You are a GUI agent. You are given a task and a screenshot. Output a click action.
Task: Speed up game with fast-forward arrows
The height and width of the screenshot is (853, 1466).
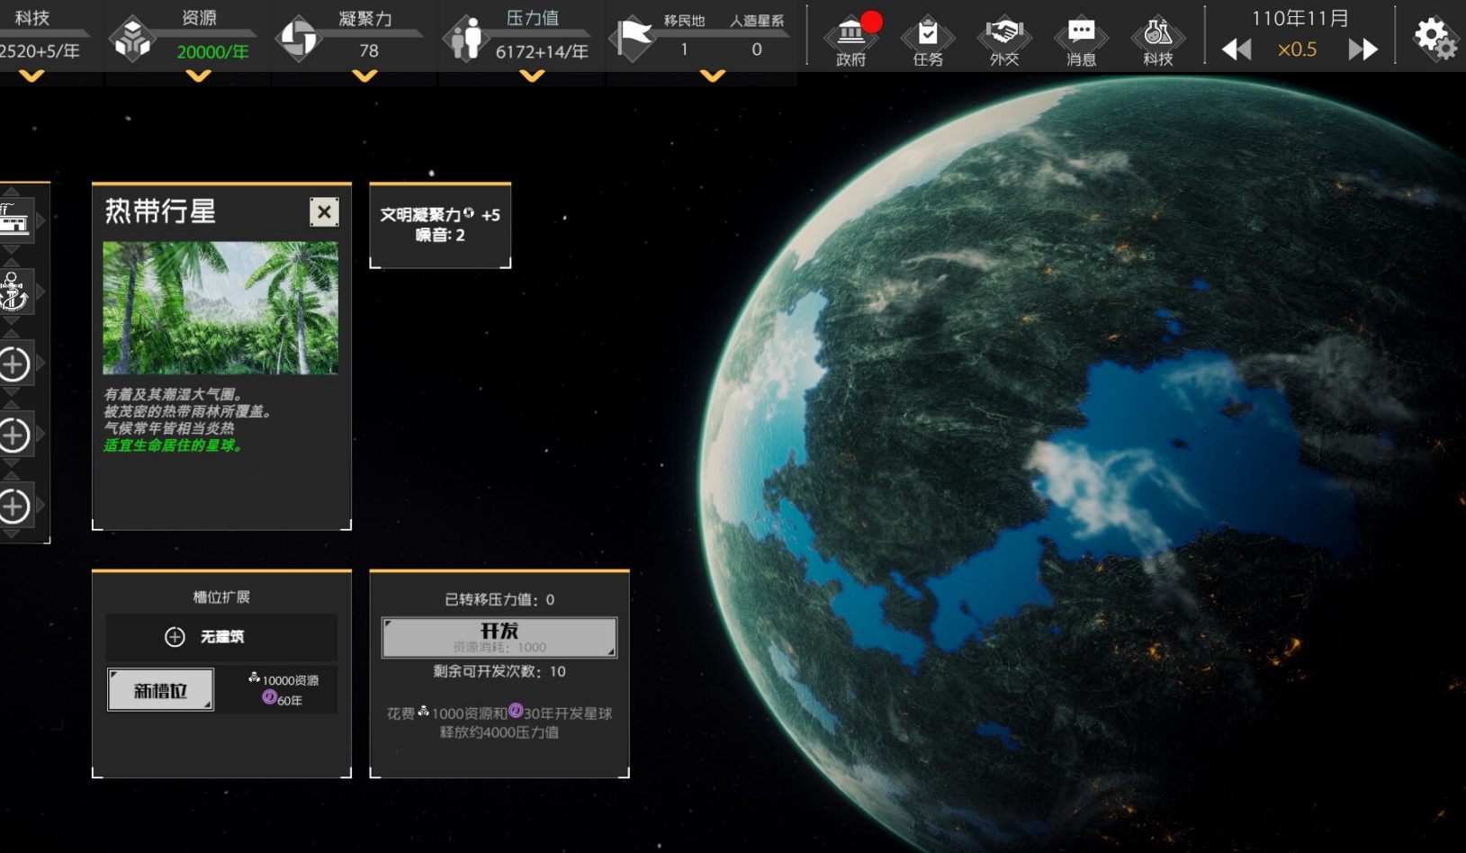point(1363,49)
